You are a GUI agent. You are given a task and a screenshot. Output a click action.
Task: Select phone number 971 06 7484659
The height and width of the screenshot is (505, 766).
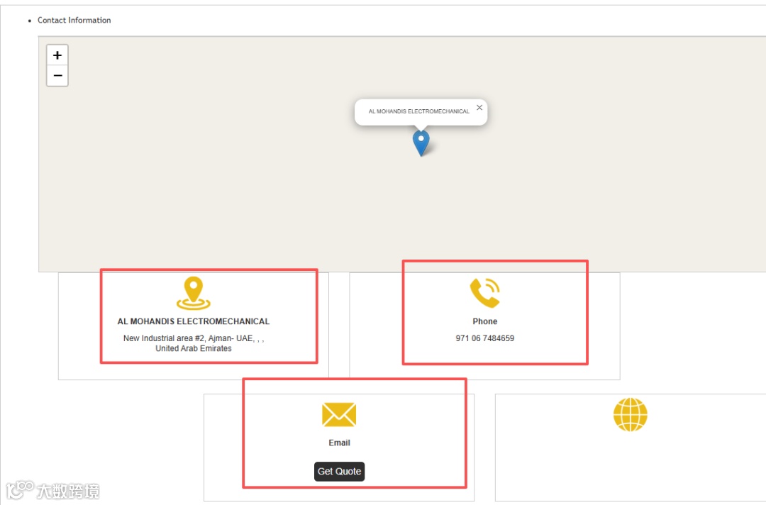coord(484,338)
